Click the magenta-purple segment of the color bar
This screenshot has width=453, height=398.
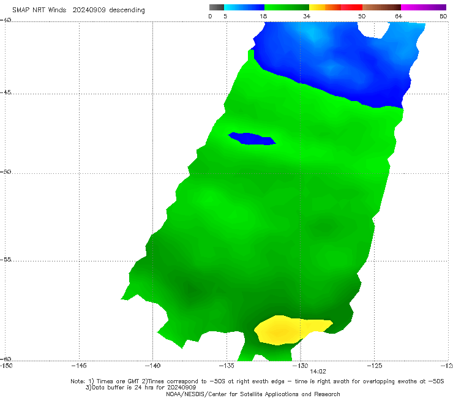(424, 7)
